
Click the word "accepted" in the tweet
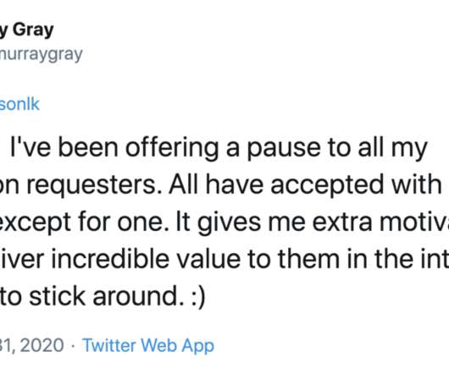(327, 186)
